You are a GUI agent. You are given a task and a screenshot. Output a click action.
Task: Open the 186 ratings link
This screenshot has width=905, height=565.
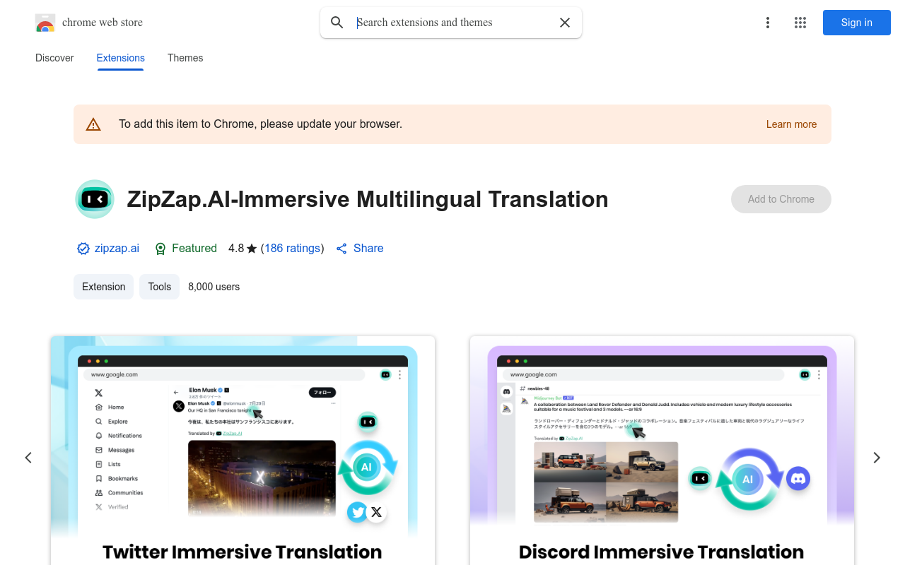[x=293, y=249]
